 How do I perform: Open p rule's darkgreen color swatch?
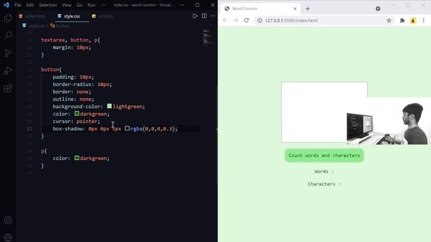pos(77,158)
